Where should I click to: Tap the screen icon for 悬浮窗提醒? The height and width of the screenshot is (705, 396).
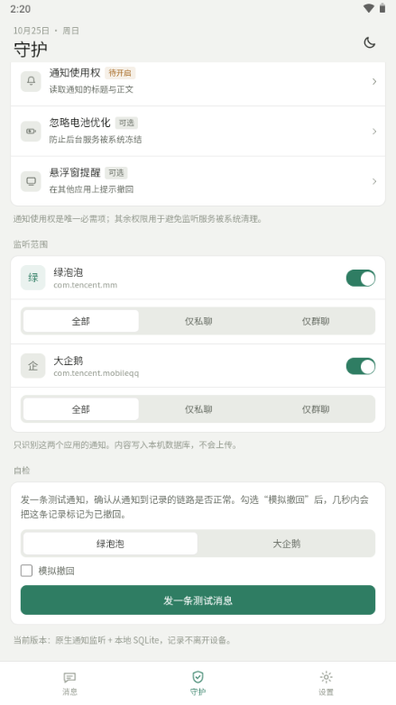(x=31, y=181)
